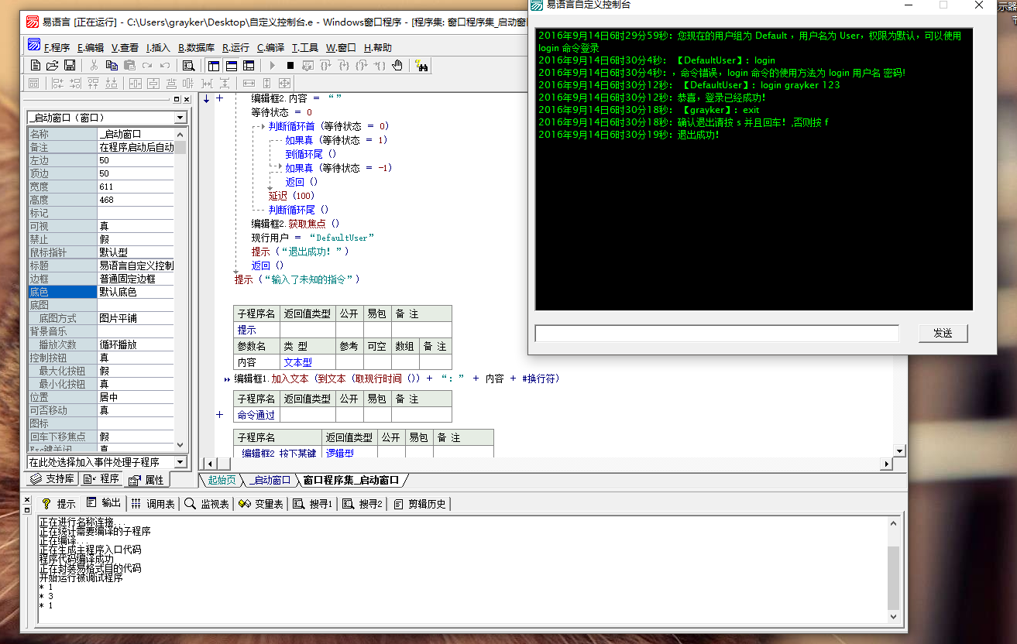Click the Save floppy disk icon
The height and width of the screenshot is (644, 1017).
pos(69,66)
